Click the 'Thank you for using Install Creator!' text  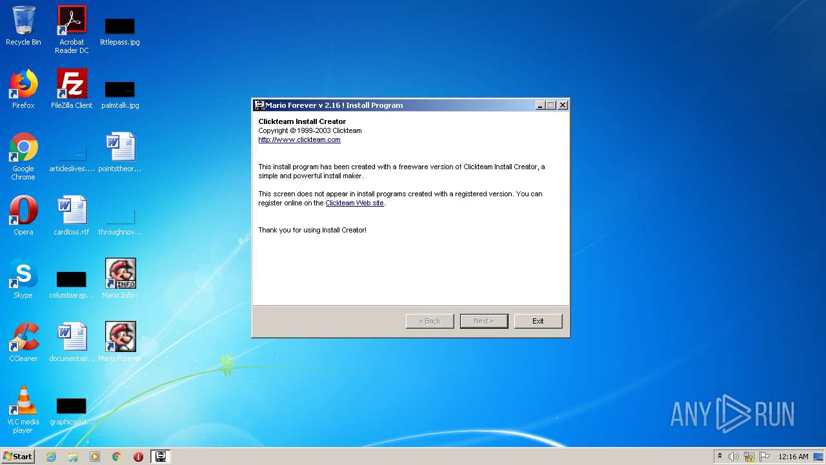(x=312, y=230)
